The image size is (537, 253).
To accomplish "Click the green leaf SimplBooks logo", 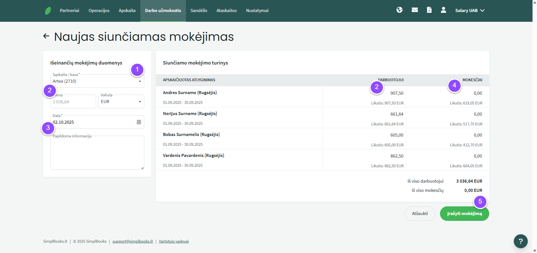I will click(48, 11).
